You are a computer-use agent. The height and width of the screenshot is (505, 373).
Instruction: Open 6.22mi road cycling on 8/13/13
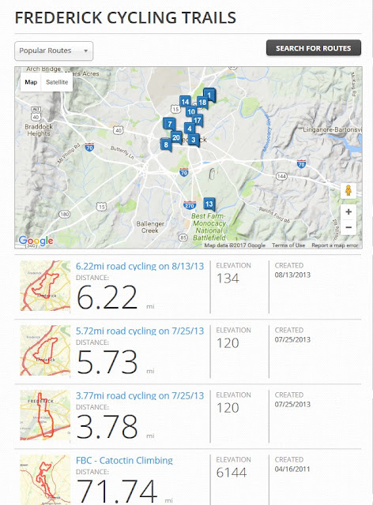[140, 267]
